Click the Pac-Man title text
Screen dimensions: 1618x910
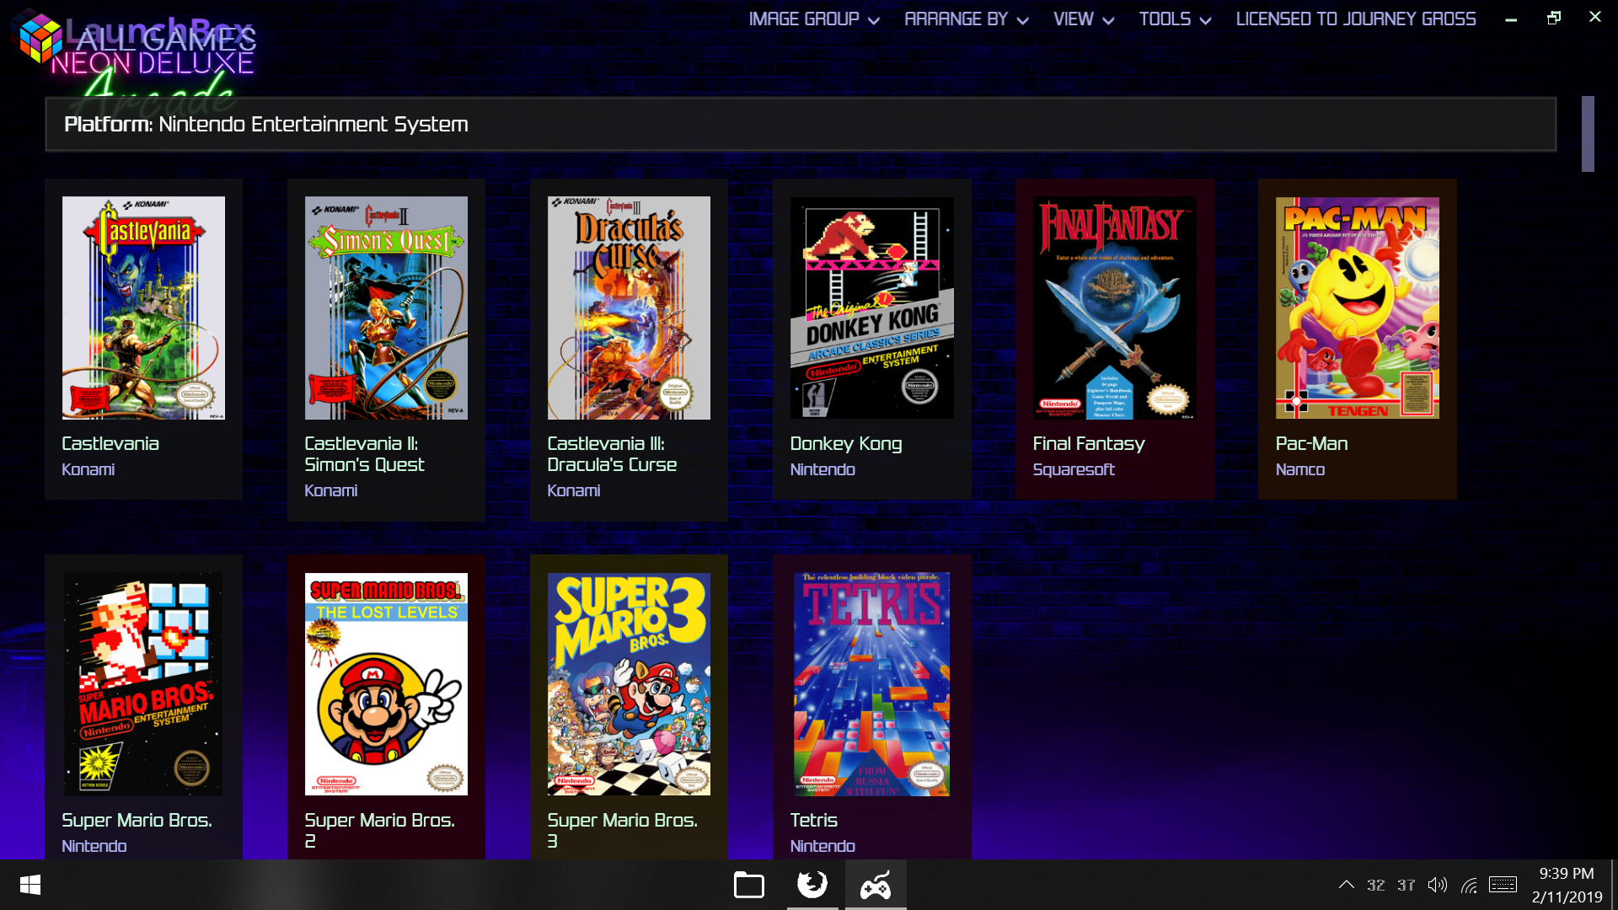[1312, 443]
